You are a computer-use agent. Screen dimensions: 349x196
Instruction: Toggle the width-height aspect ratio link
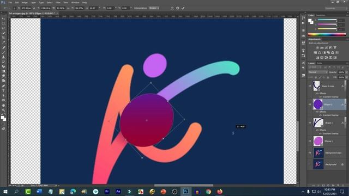point(68,8)
